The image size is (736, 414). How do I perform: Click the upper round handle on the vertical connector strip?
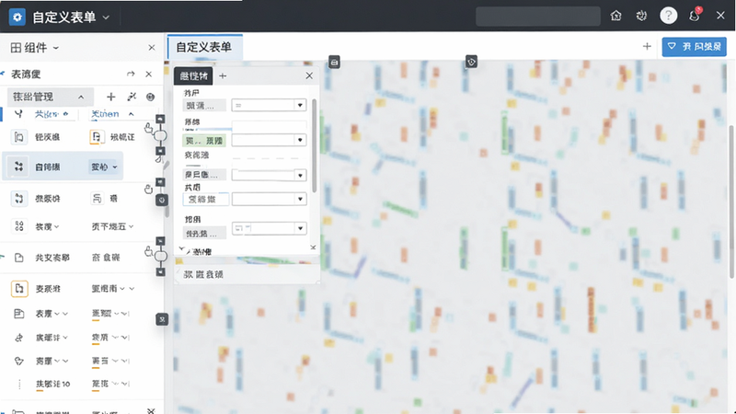tap(160, 136)
